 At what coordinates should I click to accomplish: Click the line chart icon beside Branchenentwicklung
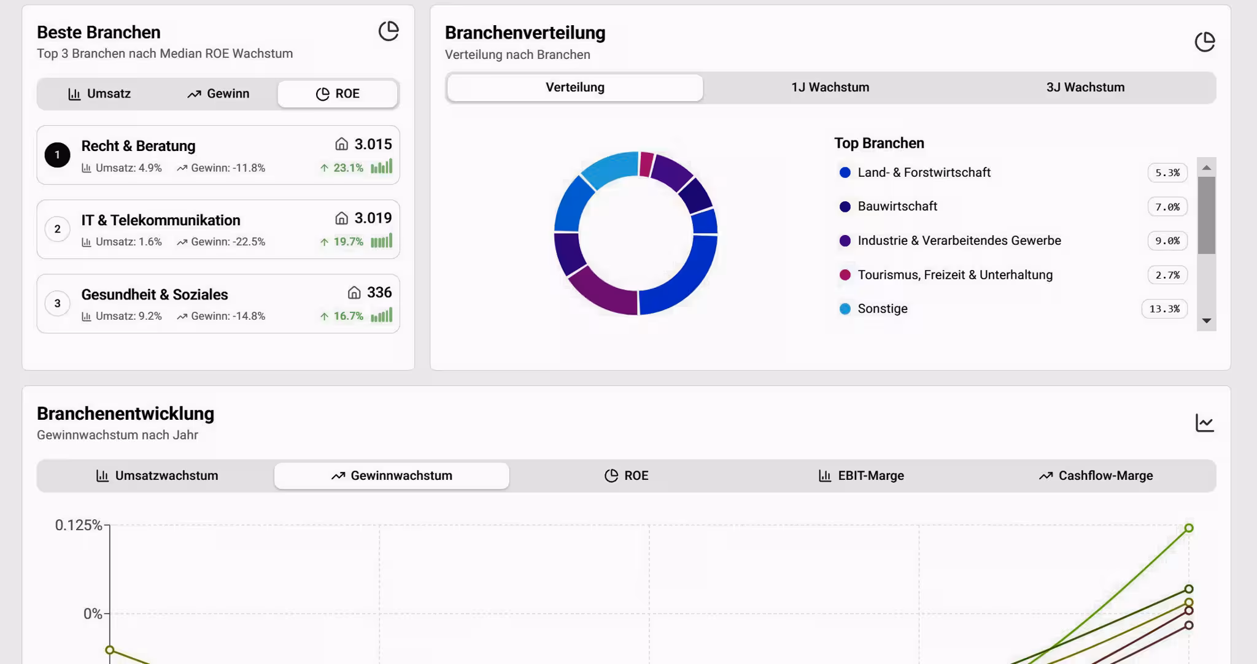point(1205,422)
